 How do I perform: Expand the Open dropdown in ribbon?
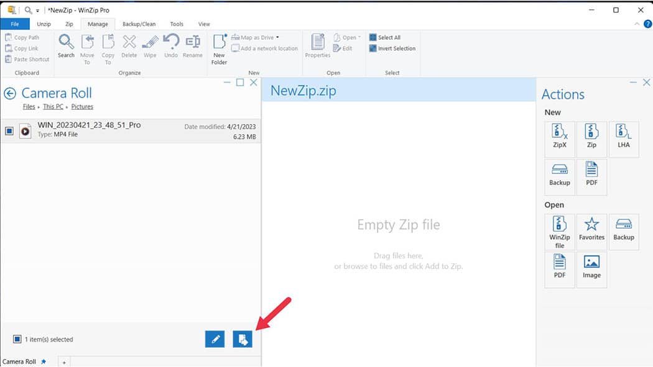[359, 37]
